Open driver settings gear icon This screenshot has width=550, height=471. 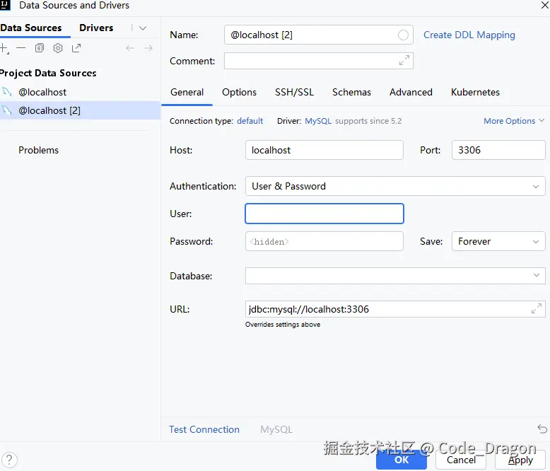click(x=58, y=48)
